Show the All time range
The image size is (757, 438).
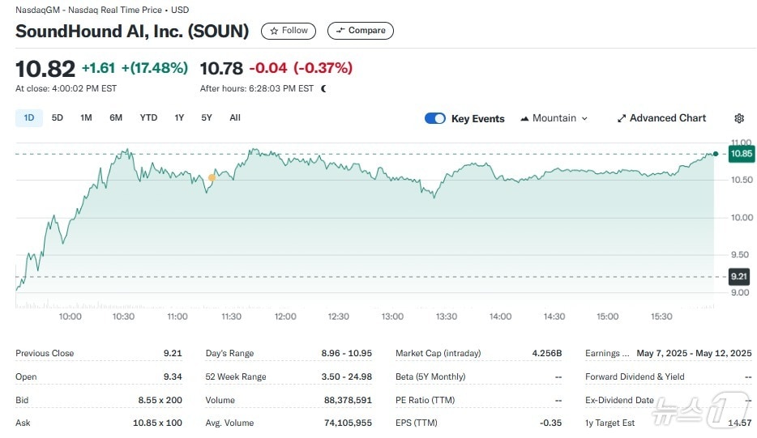(235, 118)
